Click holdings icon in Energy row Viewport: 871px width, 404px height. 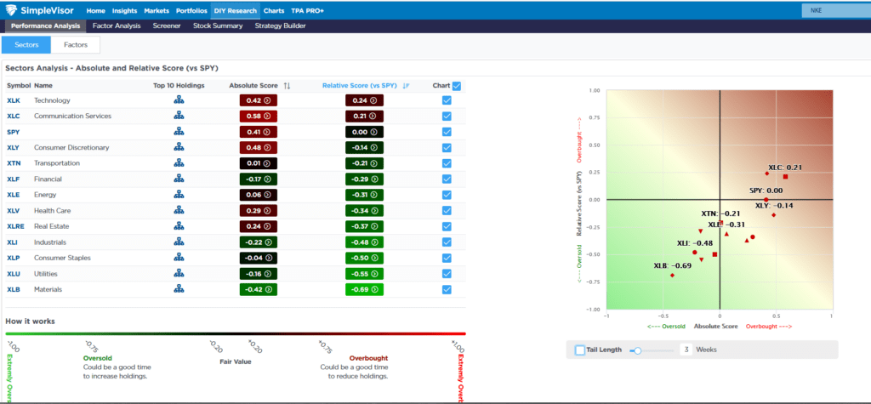[x=179, y=195]
